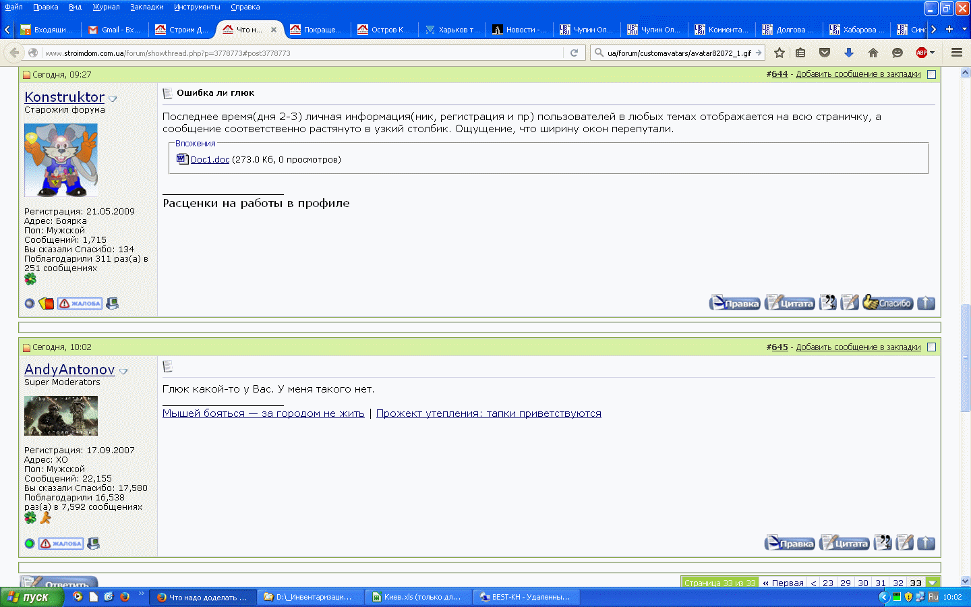971x607 pixels.
Task: Switch to the Новости browser tab
Action: click(519, 30)
